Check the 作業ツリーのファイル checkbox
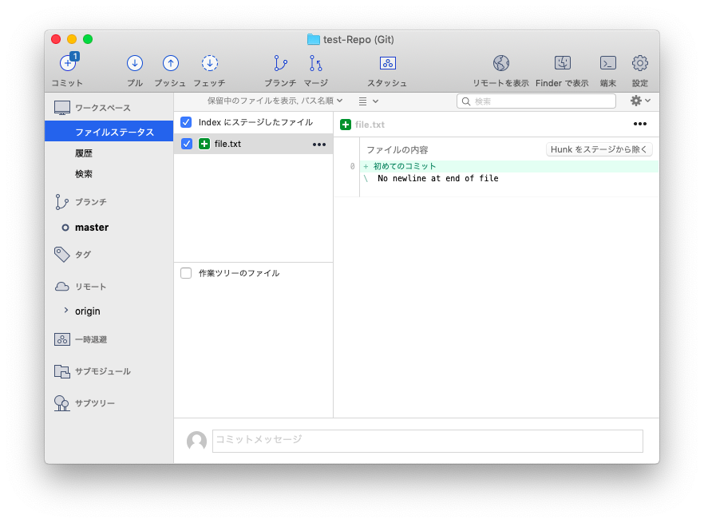 (x=187, y=273)
